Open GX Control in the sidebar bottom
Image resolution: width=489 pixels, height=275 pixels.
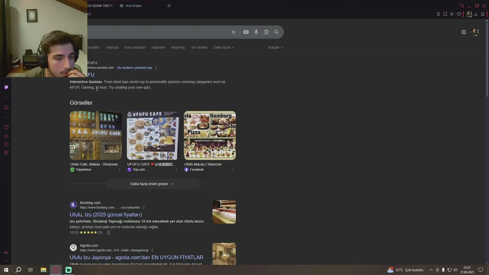point(6,252)
